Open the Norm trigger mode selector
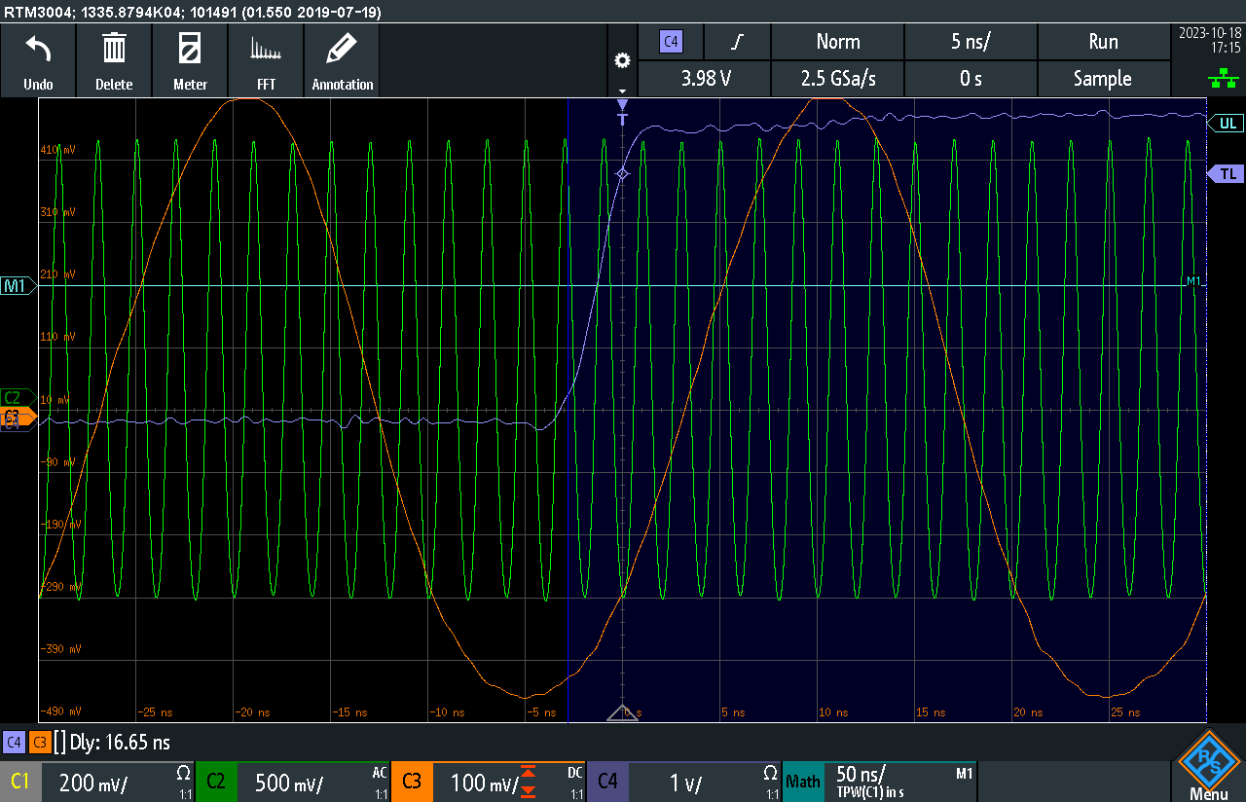 point(837,42)
